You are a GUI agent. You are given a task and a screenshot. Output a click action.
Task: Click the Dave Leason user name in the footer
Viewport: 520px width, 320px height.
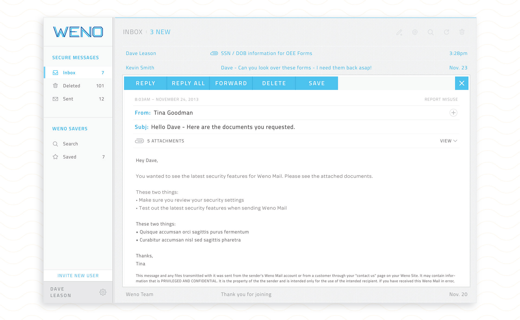point(61,292)
